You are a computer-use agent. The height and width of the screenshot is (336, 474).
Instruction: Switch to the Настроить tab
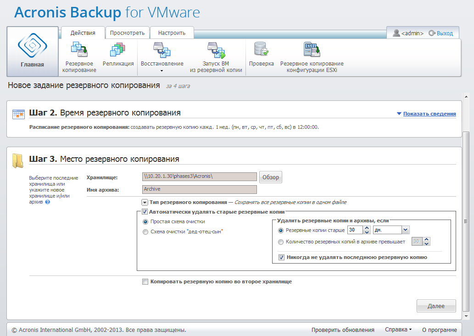[172, 33]
